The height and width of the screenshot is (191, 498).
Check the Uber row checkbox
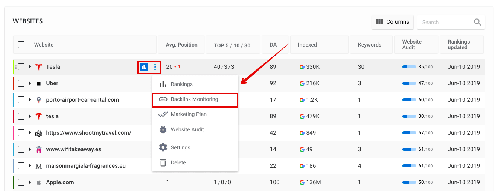point(21,83)
